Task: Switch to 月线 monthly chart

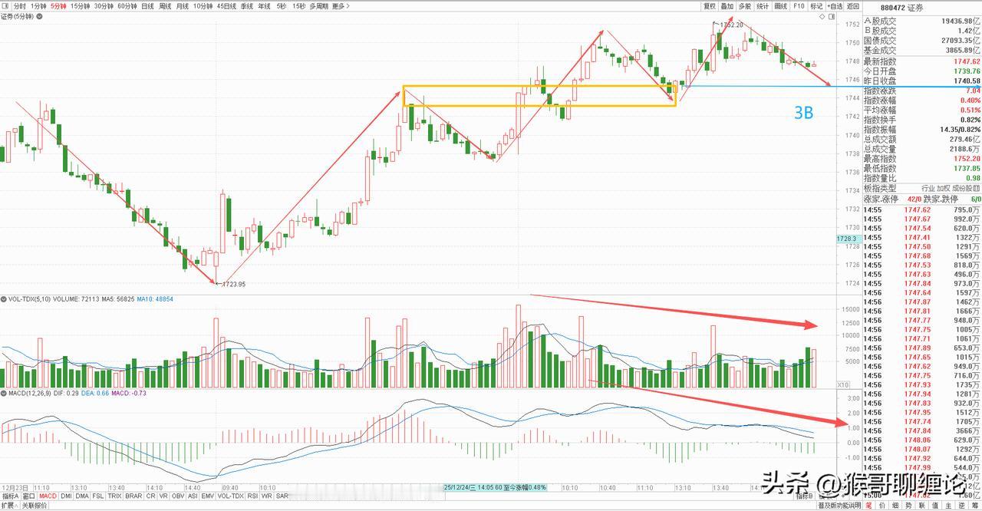Action: (183, 6)
